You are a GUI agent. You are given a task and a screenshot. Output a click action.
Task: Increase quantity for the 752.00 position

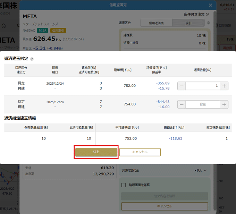pyautogui.click(x=224, y=86)
